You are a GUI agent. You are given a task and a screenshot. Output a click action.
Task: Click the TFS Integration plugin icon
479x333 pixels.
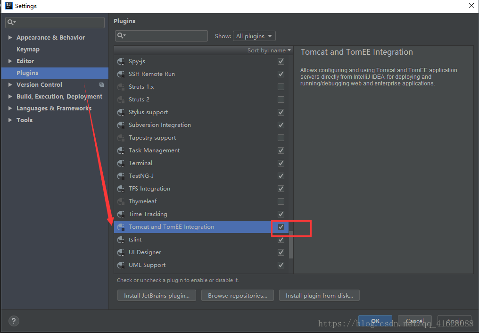click(x=121, y=189)
